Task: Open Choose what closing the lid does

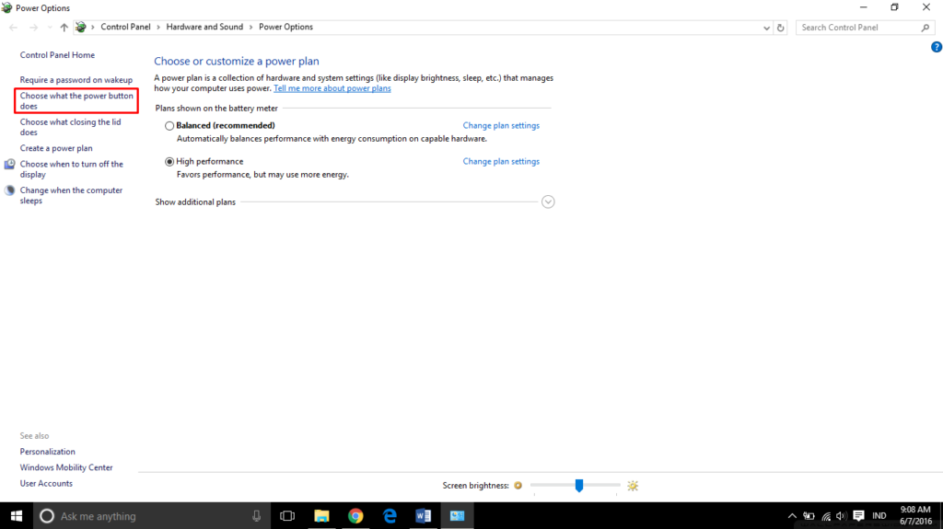Action: [70, 127]
